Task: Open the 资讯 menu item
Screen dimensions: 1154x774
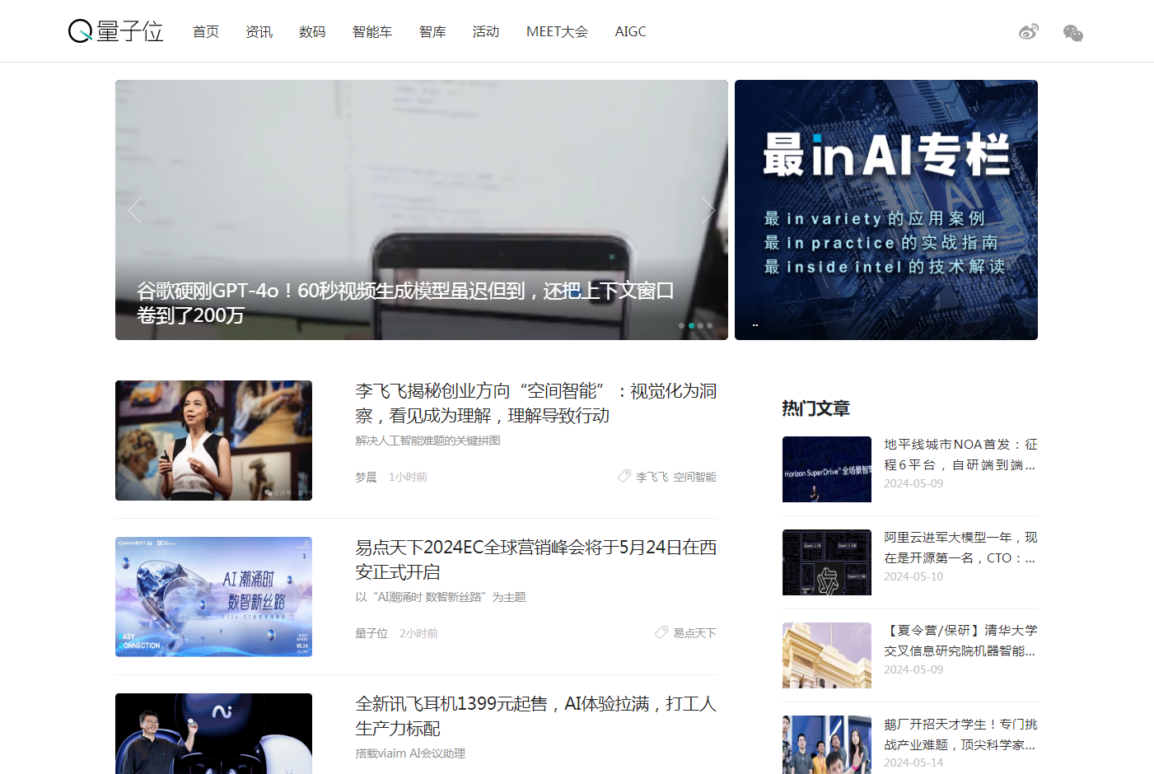Action: [259, 31]
